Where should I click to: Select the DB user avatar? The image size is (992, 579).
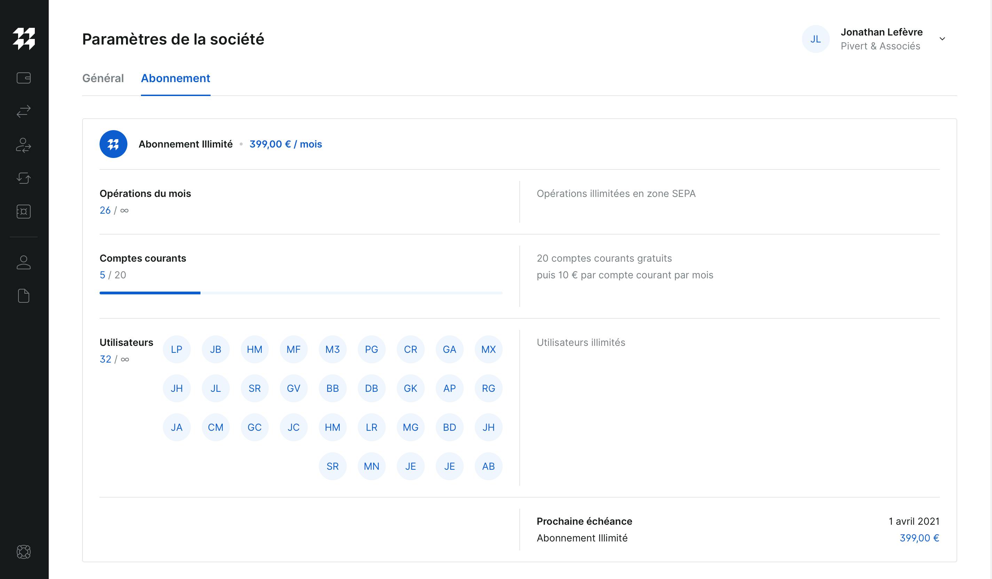372,388
